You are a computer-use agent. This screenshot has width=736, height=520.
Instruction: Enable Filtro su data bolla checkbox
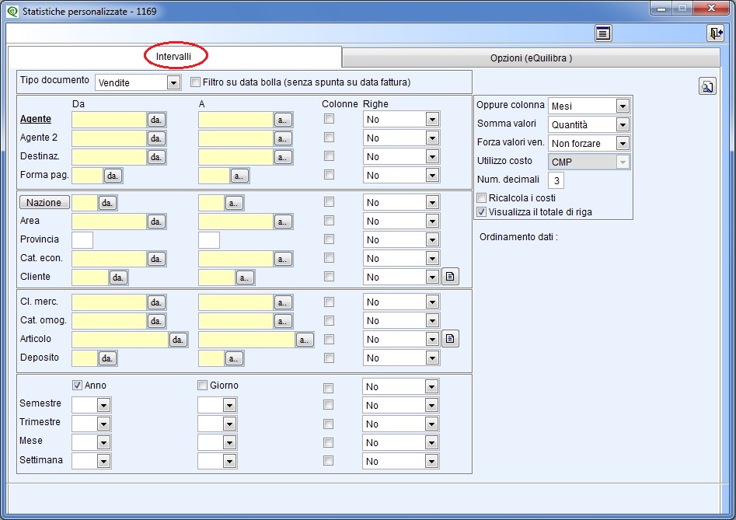195,82
